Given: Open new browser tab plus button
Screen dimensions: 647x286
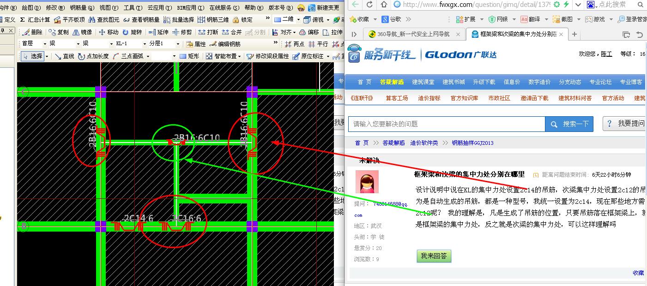Looking at the screenshot, I should pyautogui.click(x=574, y=34).
